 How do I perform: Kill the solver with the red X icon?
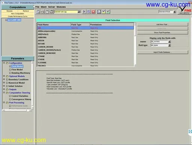click(93, 12)
